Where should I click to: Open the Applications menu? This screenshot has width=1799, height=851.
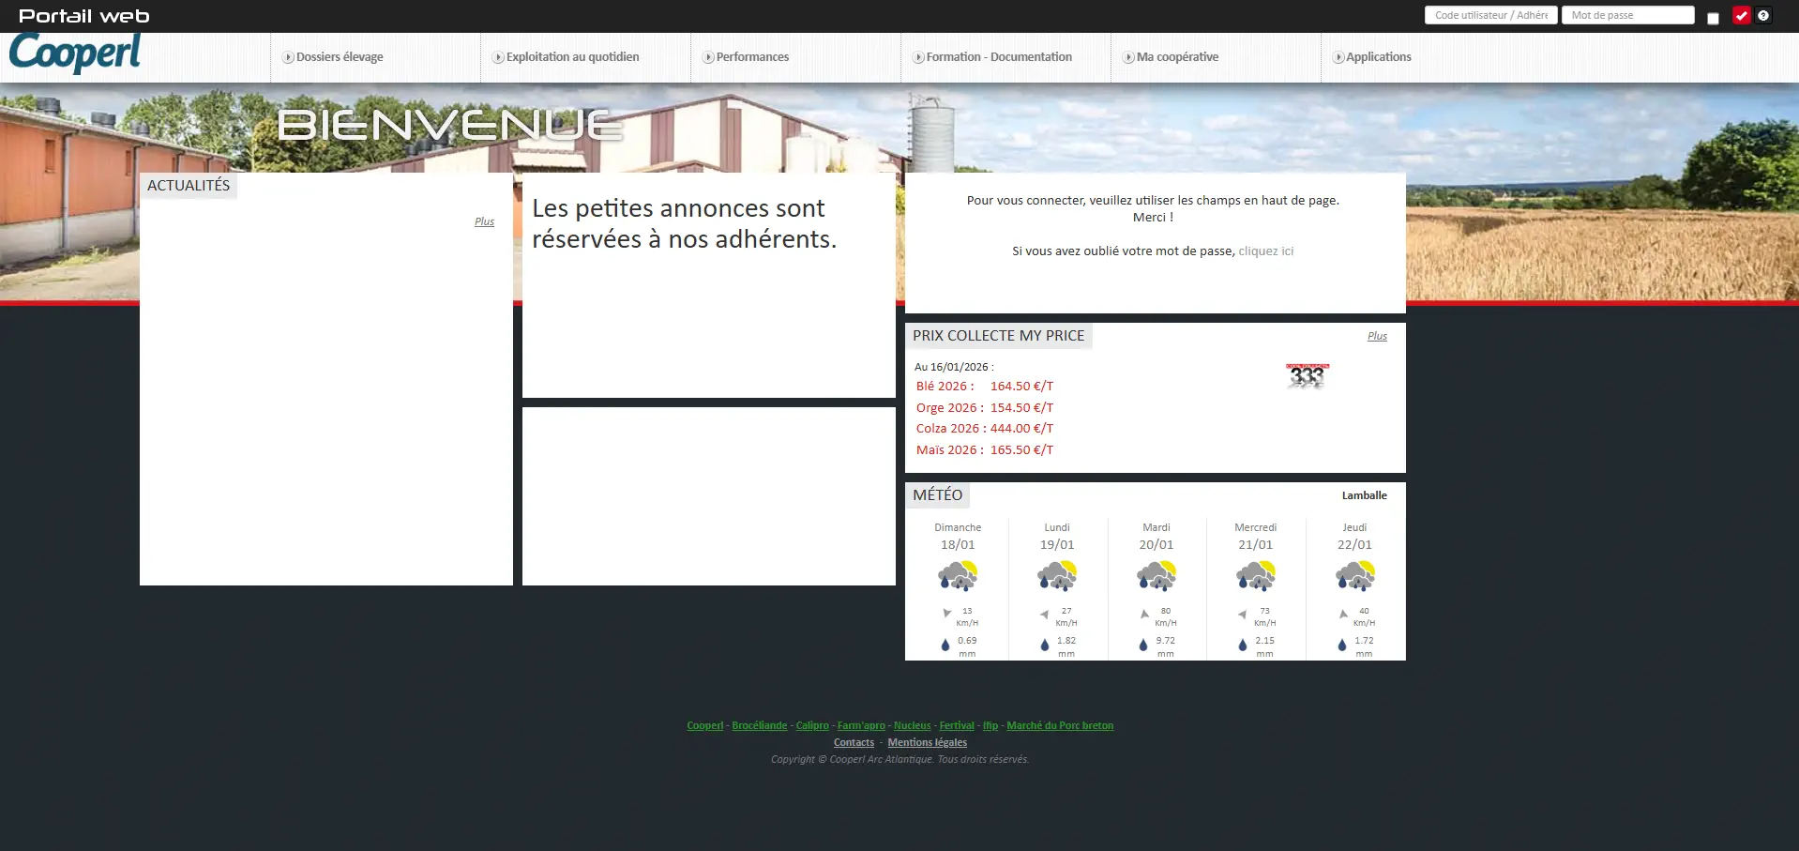click(x=1378, y=57)
